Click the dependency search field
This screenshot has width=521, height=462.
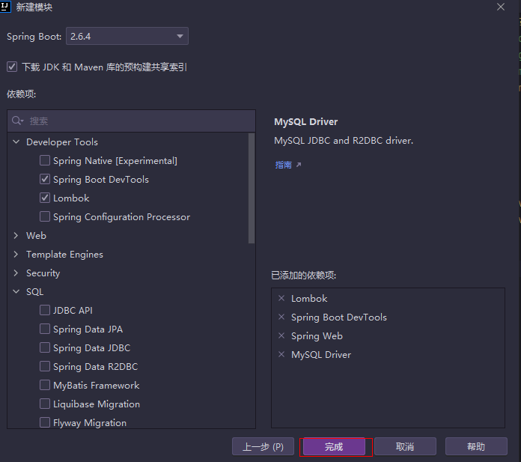pyautogui.click(x=132, y=121)
